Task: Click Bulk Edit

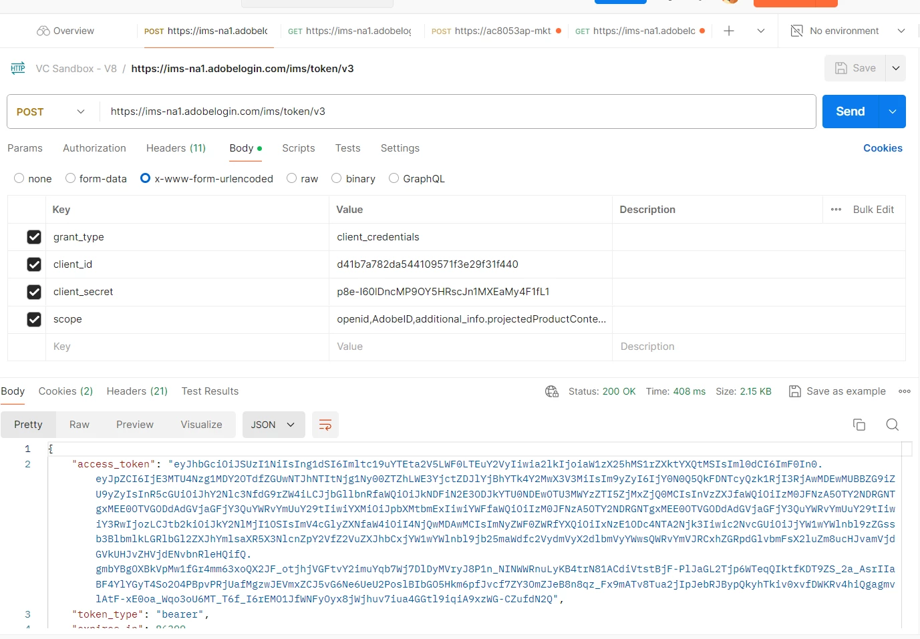Action: coord(873,210)
